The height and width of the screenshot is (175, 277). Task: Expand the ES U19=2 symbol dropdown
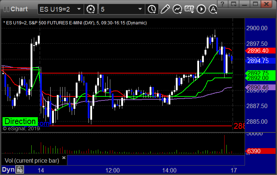click(x=79, y=9)
